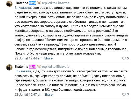Viewport: 134px width, 99px height.
Task: Follow the first comment's 'replied to Elizaveta' link
Action: [55, 3]
